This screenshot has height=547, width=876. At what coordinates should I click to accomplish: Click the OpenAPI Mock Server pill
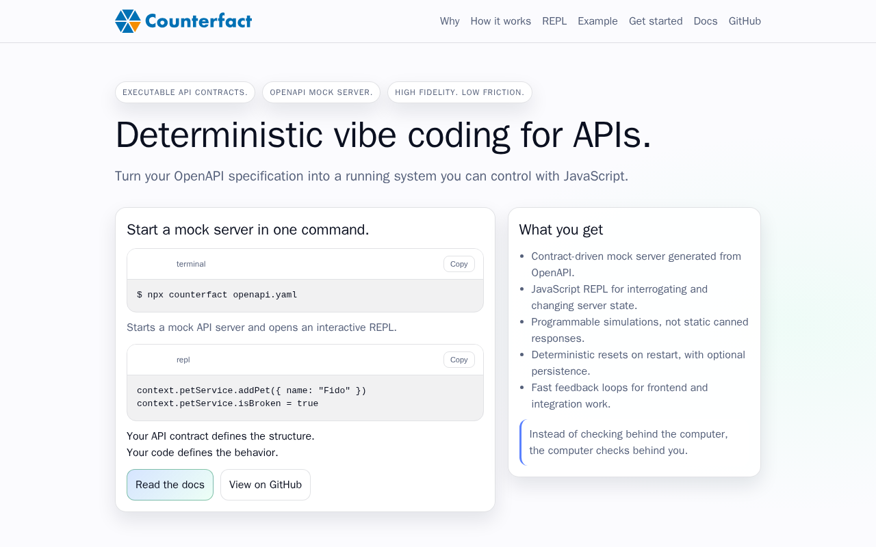coord(321,92)
